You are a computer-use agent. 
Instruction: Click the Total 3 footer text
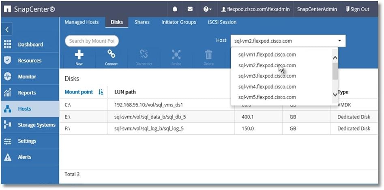pyautogui.click(x=72, y=174)
